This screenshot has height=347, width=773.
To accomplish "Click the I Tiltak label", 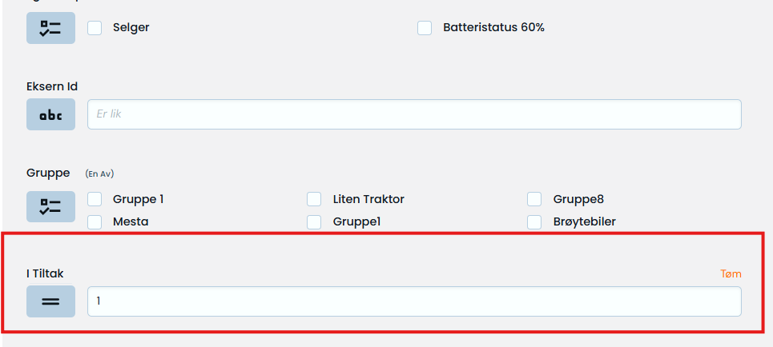I will [45, 273].
